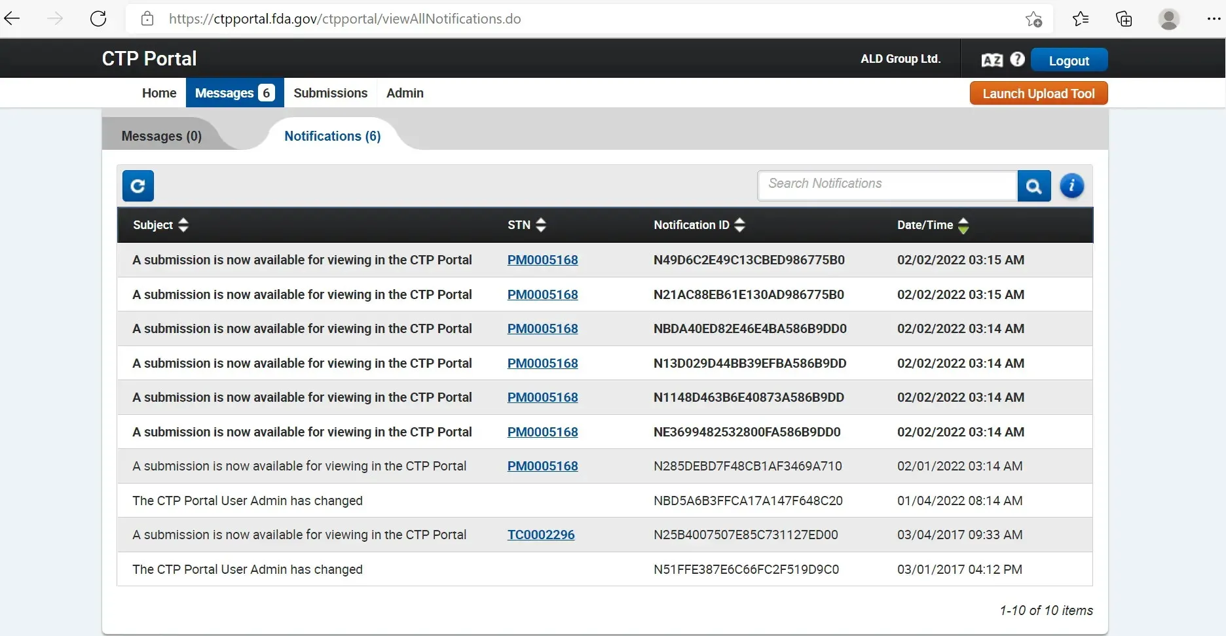Select notification ID N285DEBD7F48CB1AF3469A710
This screenshot has width=1226, height=636.
pos(748,466)
